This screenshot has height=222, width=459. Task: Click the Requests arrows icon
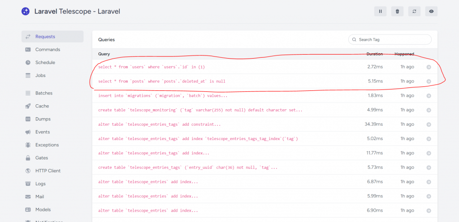click(28, 37)
